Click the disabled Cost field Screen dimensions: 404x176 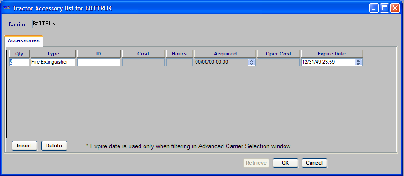pos(143,62)
